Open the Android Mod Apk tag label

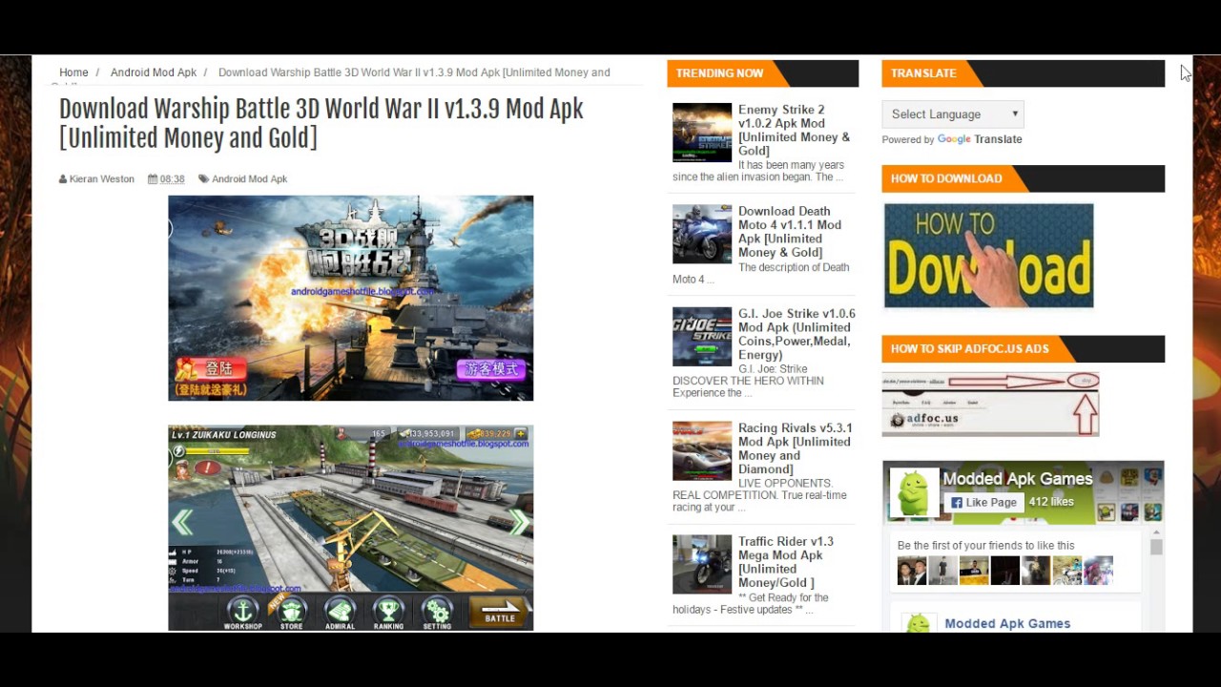(x=249, y=179)
